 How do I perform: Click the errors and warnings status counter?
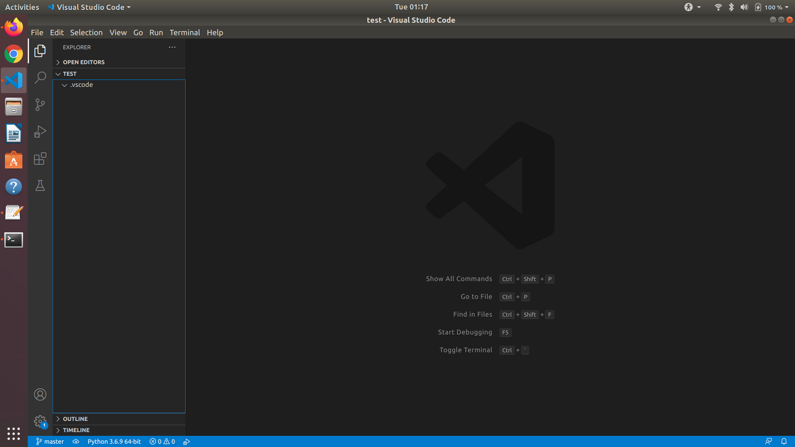pos(162,441)
